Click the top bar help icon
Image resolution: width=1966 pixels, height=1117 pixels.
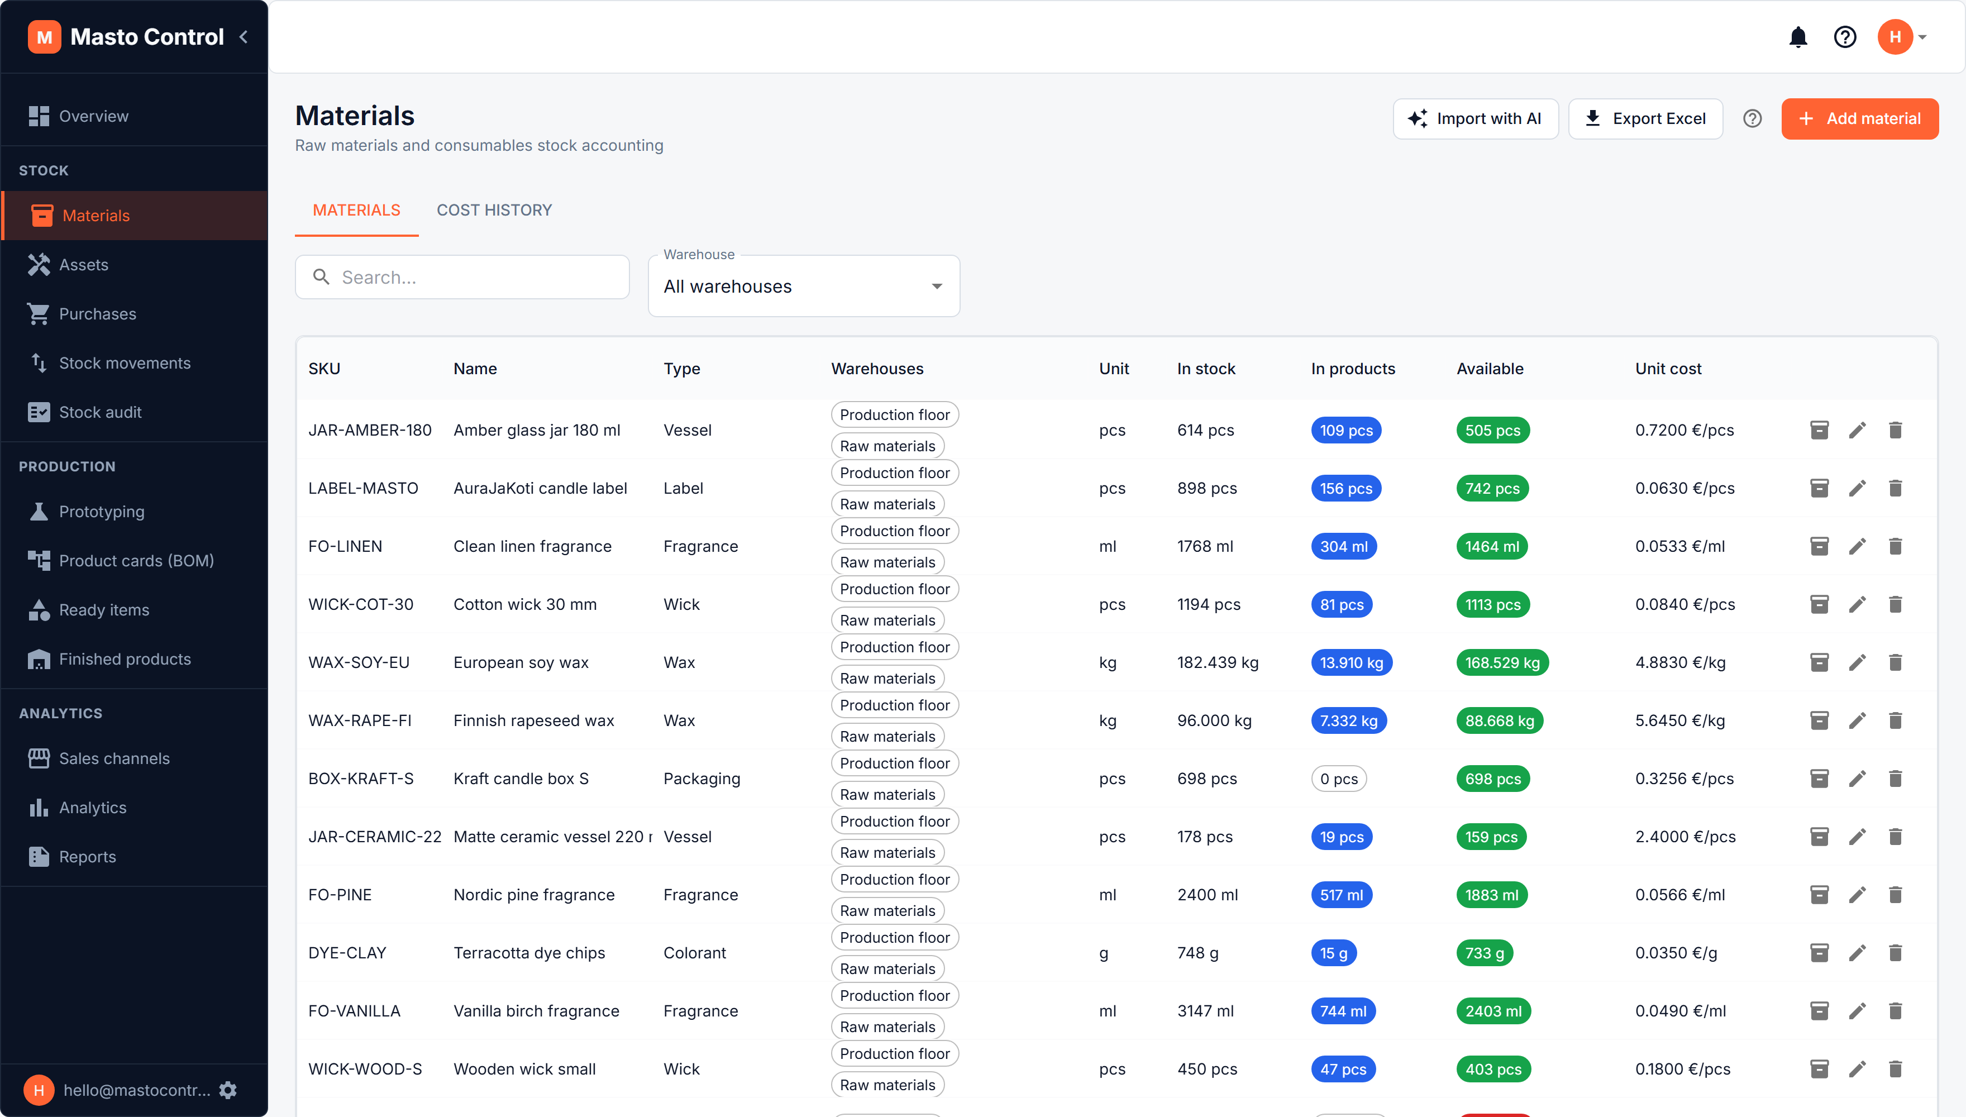tap(1845, 37)
